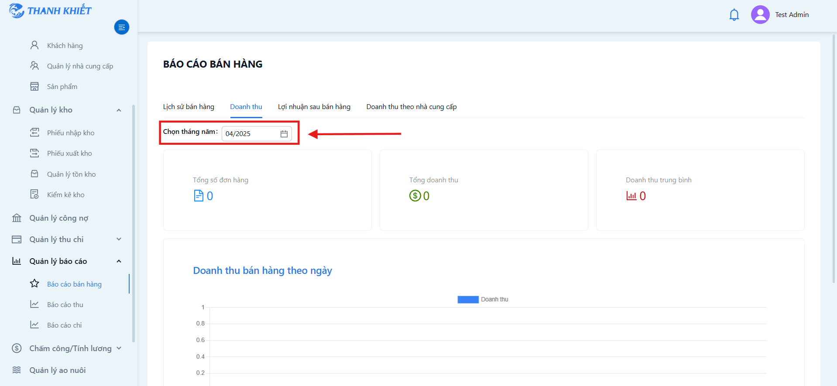Click the document icon under Tổng số đơn hàng
The width and height of the screenshot is (837, 386).
point(199,196)
